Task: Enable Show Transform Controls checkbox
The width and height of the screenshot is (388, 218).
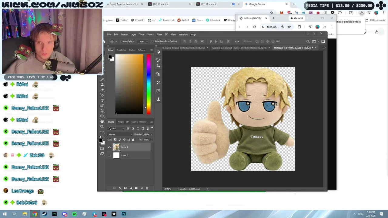Action: click(153, 41)
